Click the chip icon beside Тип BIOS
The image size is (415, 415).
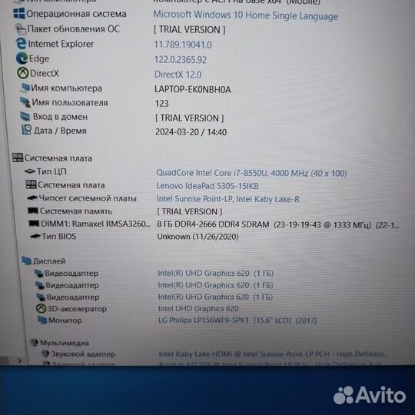click(35, 236)
